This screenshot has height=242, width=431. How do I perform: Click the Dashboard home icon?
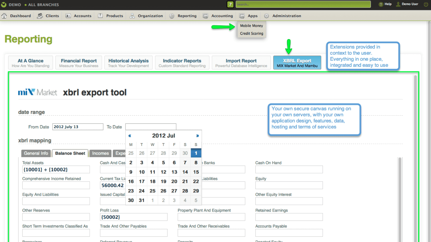point(4,16)
